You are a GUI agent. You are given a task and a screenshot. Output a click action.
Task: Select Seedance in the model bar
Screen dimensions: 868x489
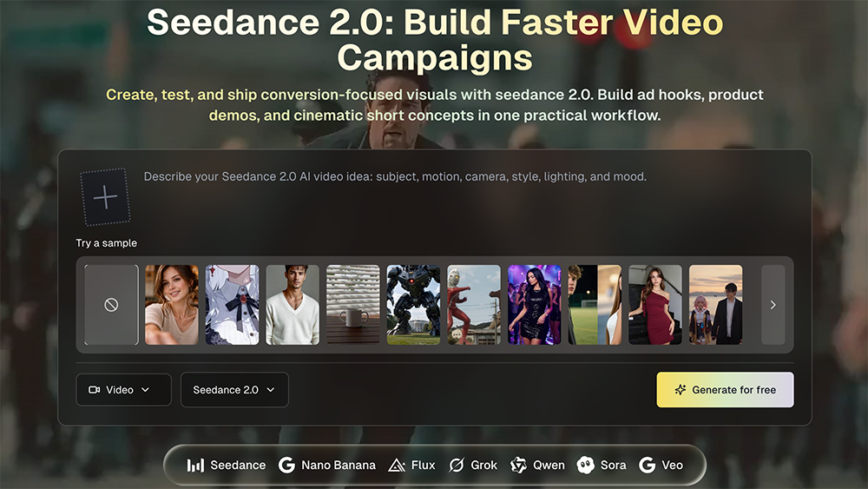226,466
